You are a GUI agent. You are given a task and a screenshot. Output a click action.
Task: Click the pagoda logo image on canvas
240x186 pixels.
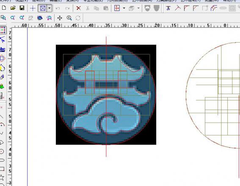(x=106, y=94)
